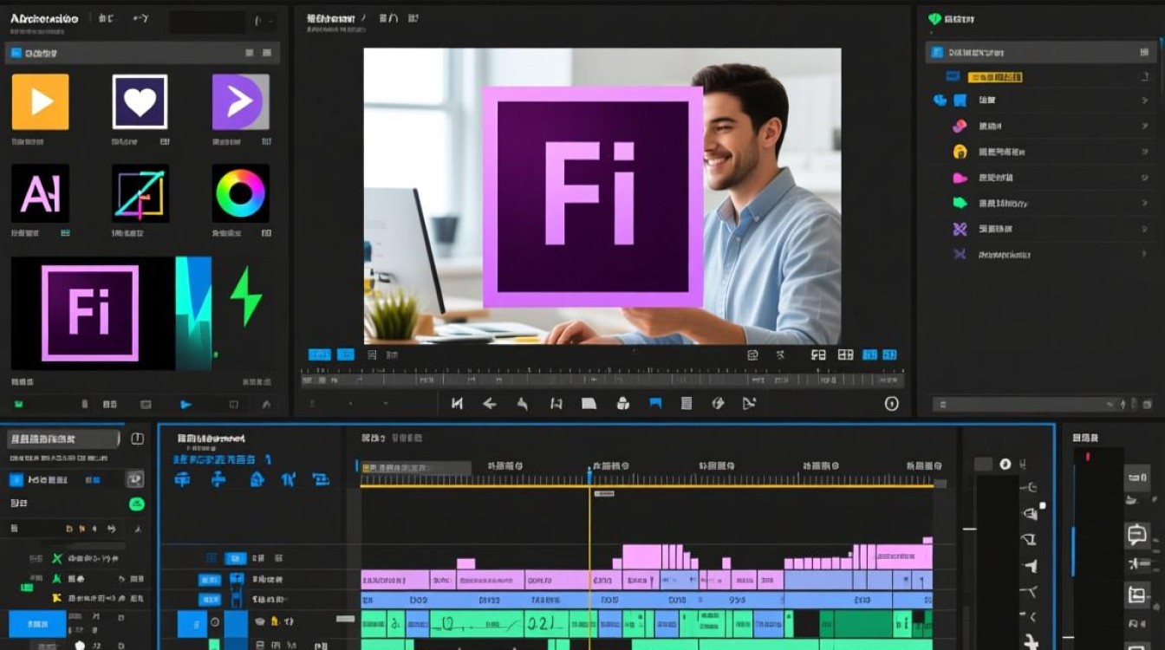Click the circular lightning icon in the preview controls

tap(718, 403)
